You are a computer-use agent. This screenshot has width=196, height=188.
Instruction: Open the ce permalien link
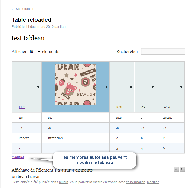point(136,182)
